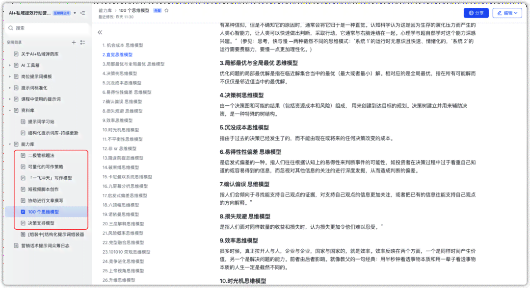This screenshot has height=288, width=530.
Task: Open 营销话术提示词众筹日志 page
Action: (45, 246)
